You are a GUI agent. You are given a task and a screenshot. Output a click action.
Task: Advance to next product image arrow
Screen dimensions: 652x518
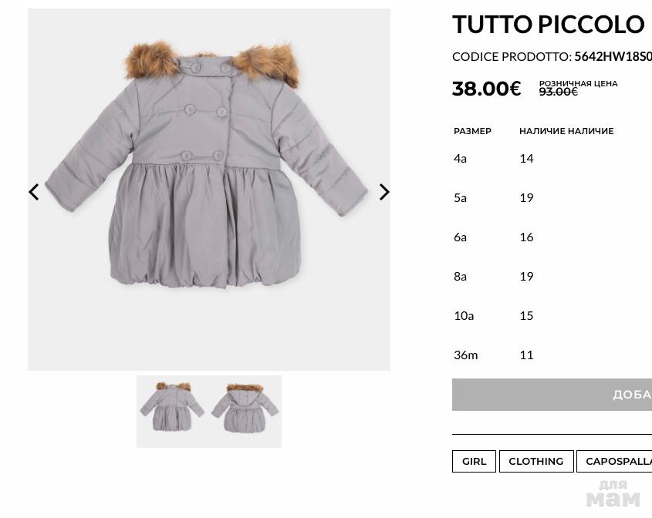(x=384, y=192)
